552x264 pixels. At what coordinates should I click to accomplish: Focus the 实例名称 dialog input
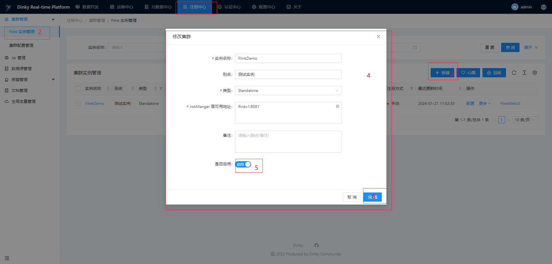288,58
